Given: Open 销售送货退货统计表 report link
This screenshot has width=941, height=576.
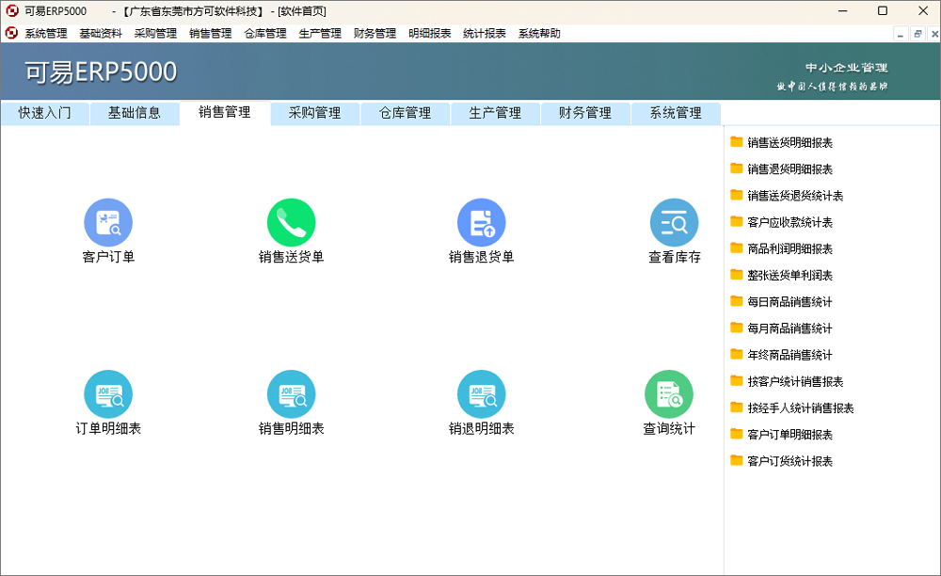Looking at the screenshot, I should (795, 196).
